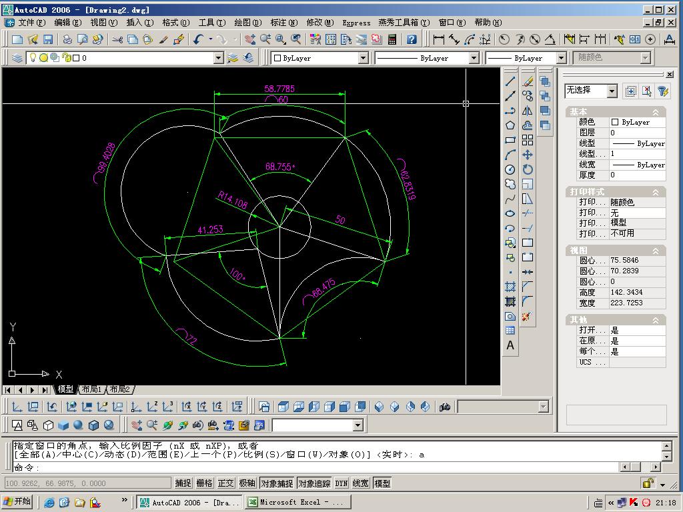Collapse the 其他 section
This screenshot has width=683, height=512.
[x=655, y=321]
